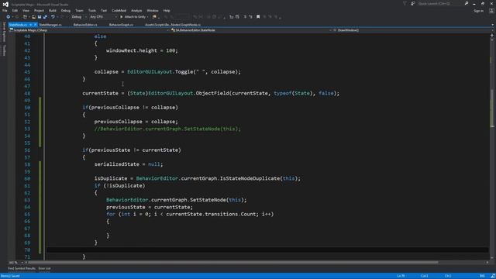Click the INS indicator in status bar
The image size is (496, 279).
click(x=482, y=276)
